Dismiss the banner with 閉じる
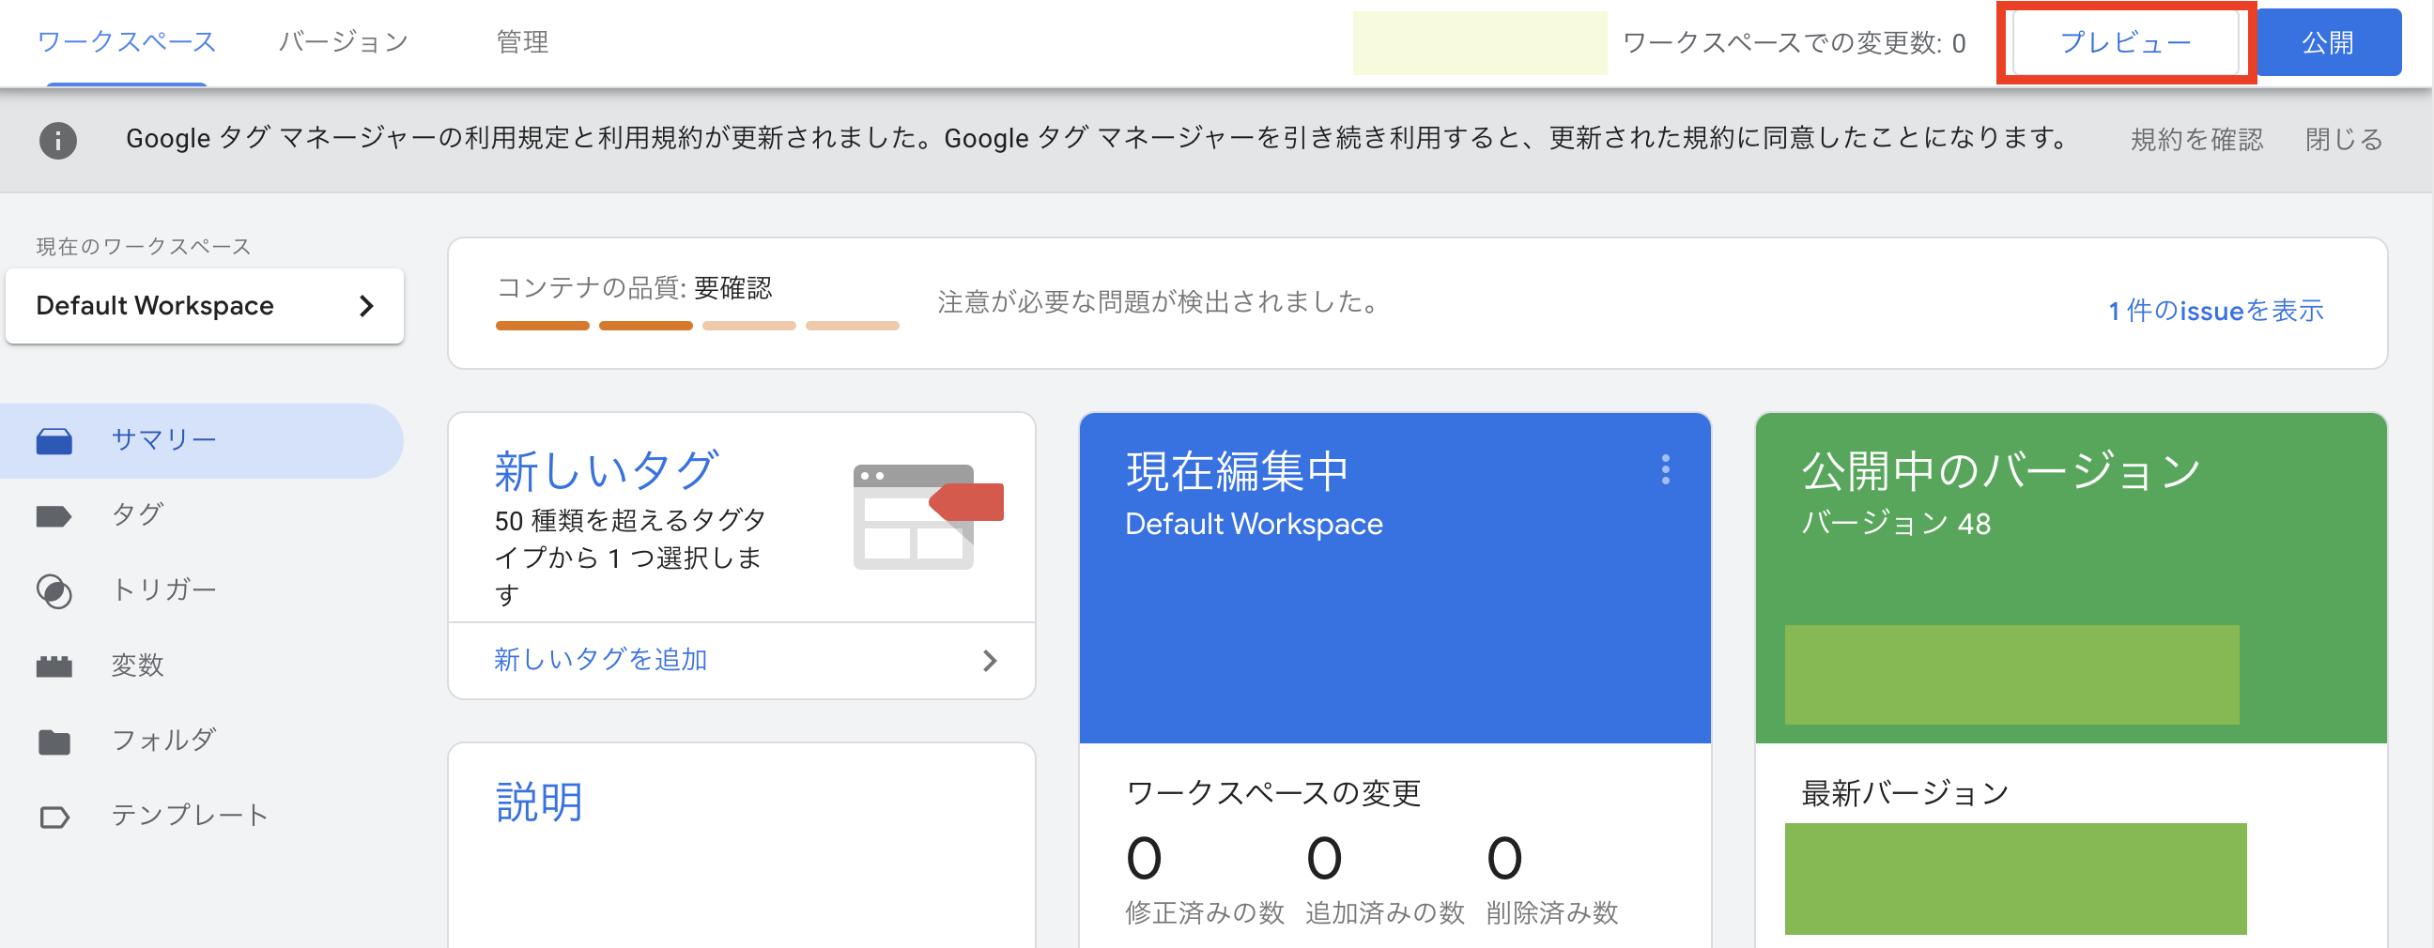 coord(2343,141)
